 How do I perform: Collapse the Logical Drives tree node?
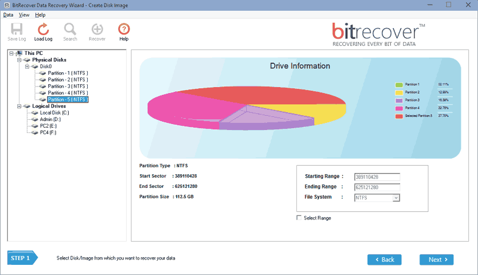tap(19, 106)
